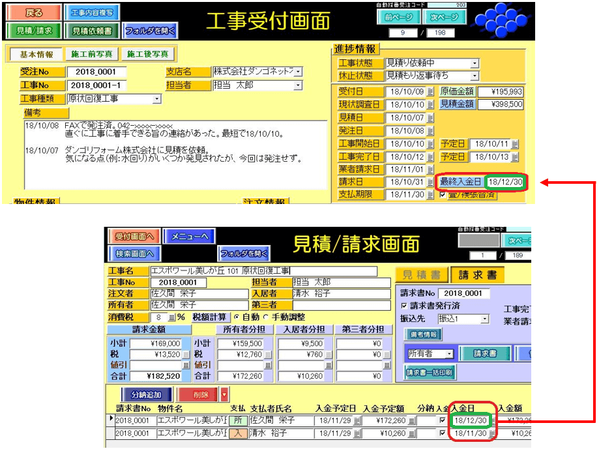Toggle 入金 checkbox on 清水 裕子 row
The height and width of the screenshot is (451, 599).
click(443, 433)
